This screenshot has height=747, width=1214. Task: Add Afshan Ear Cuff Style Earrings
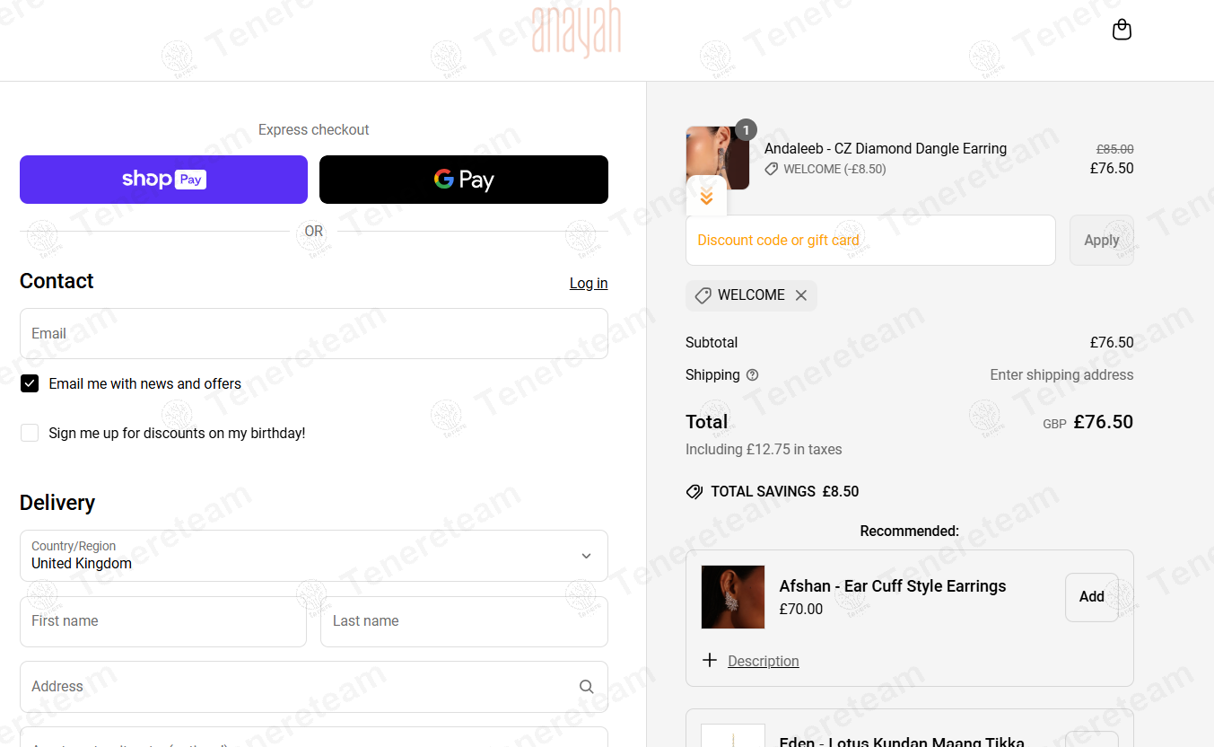coord(1091,597)
